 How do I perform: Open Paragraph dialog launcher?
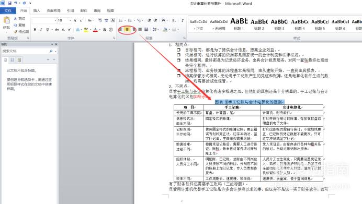tap(184, 38)
